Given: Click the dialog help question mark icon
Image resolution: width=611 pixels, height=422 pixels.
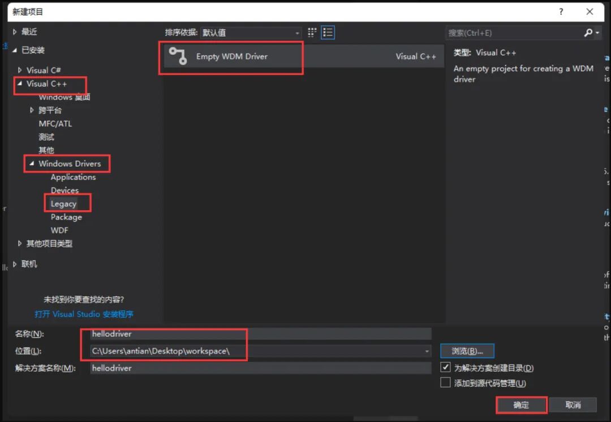Looking at the screenshot, I should coord(561,11).
